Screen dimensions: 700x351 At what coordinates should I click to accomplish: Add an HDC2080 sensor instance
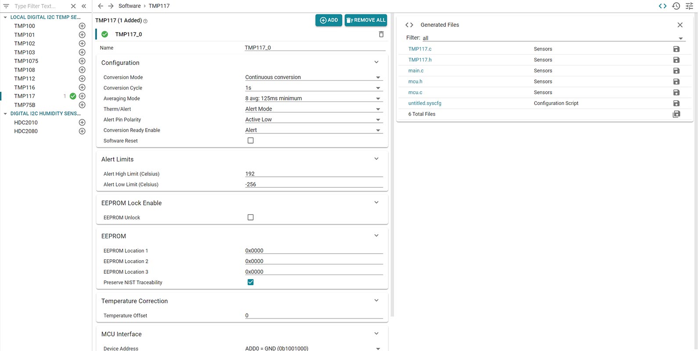click(x=82, y=131)
